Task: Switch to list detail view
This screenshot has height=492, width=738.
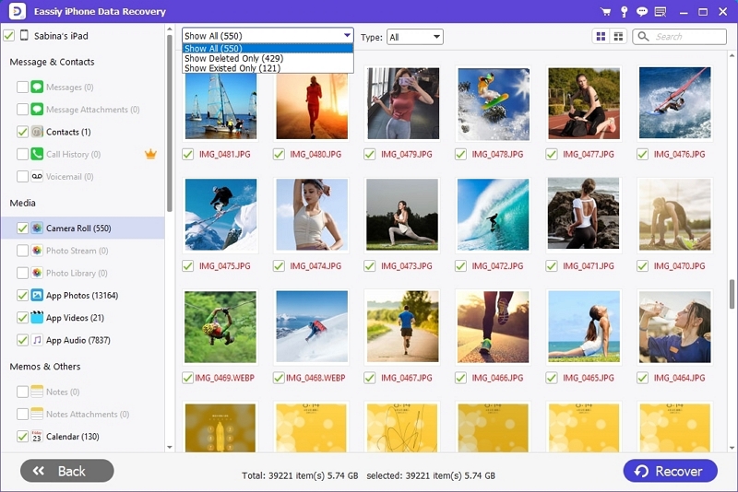Action: pos(618,37)
